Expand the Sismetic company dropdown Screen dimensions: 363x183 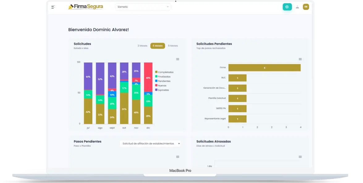coord(143,7)
